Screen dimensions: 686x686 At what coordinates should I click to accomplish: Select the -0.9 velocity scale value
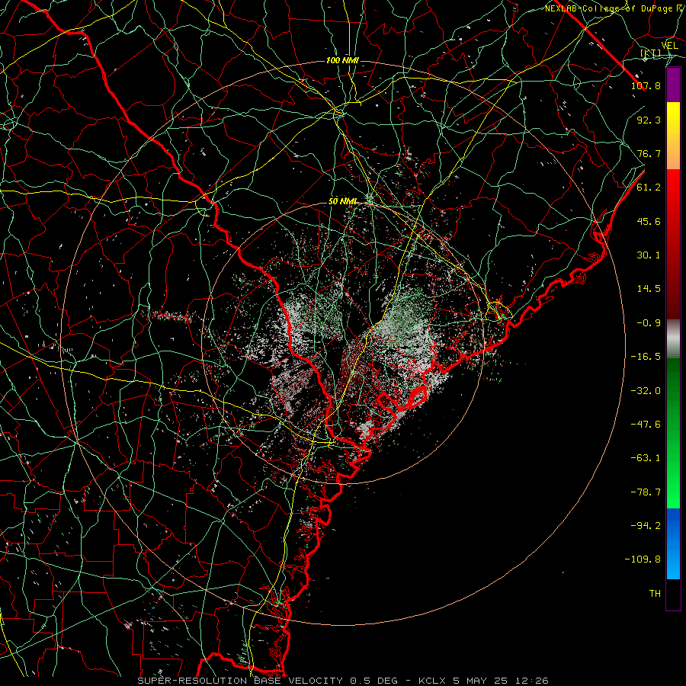tap(649, 323)
